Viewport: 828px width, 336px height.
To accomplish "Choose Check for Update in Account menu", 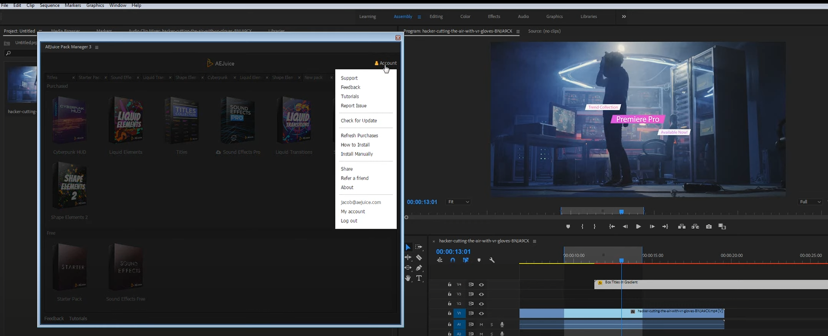I will [x=359, y=121].
